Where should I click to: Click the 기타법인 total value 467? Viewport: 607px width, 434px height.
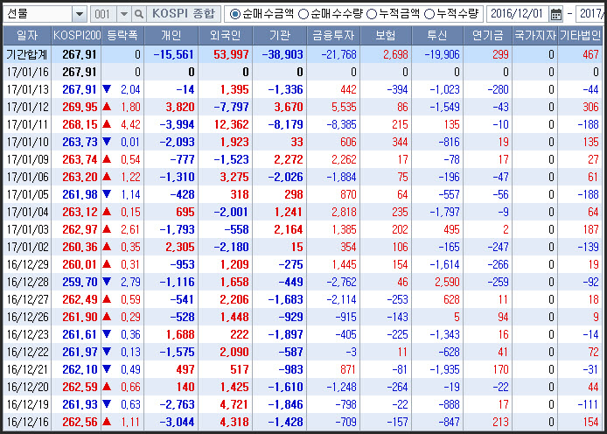click(590, 54)
